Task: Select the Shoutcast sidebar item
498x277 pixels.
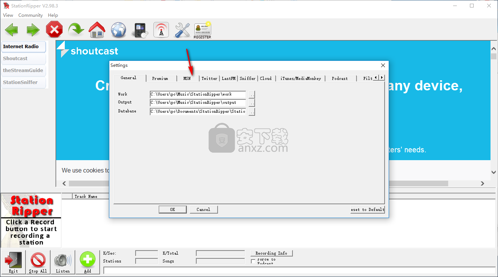Action: 24,59
